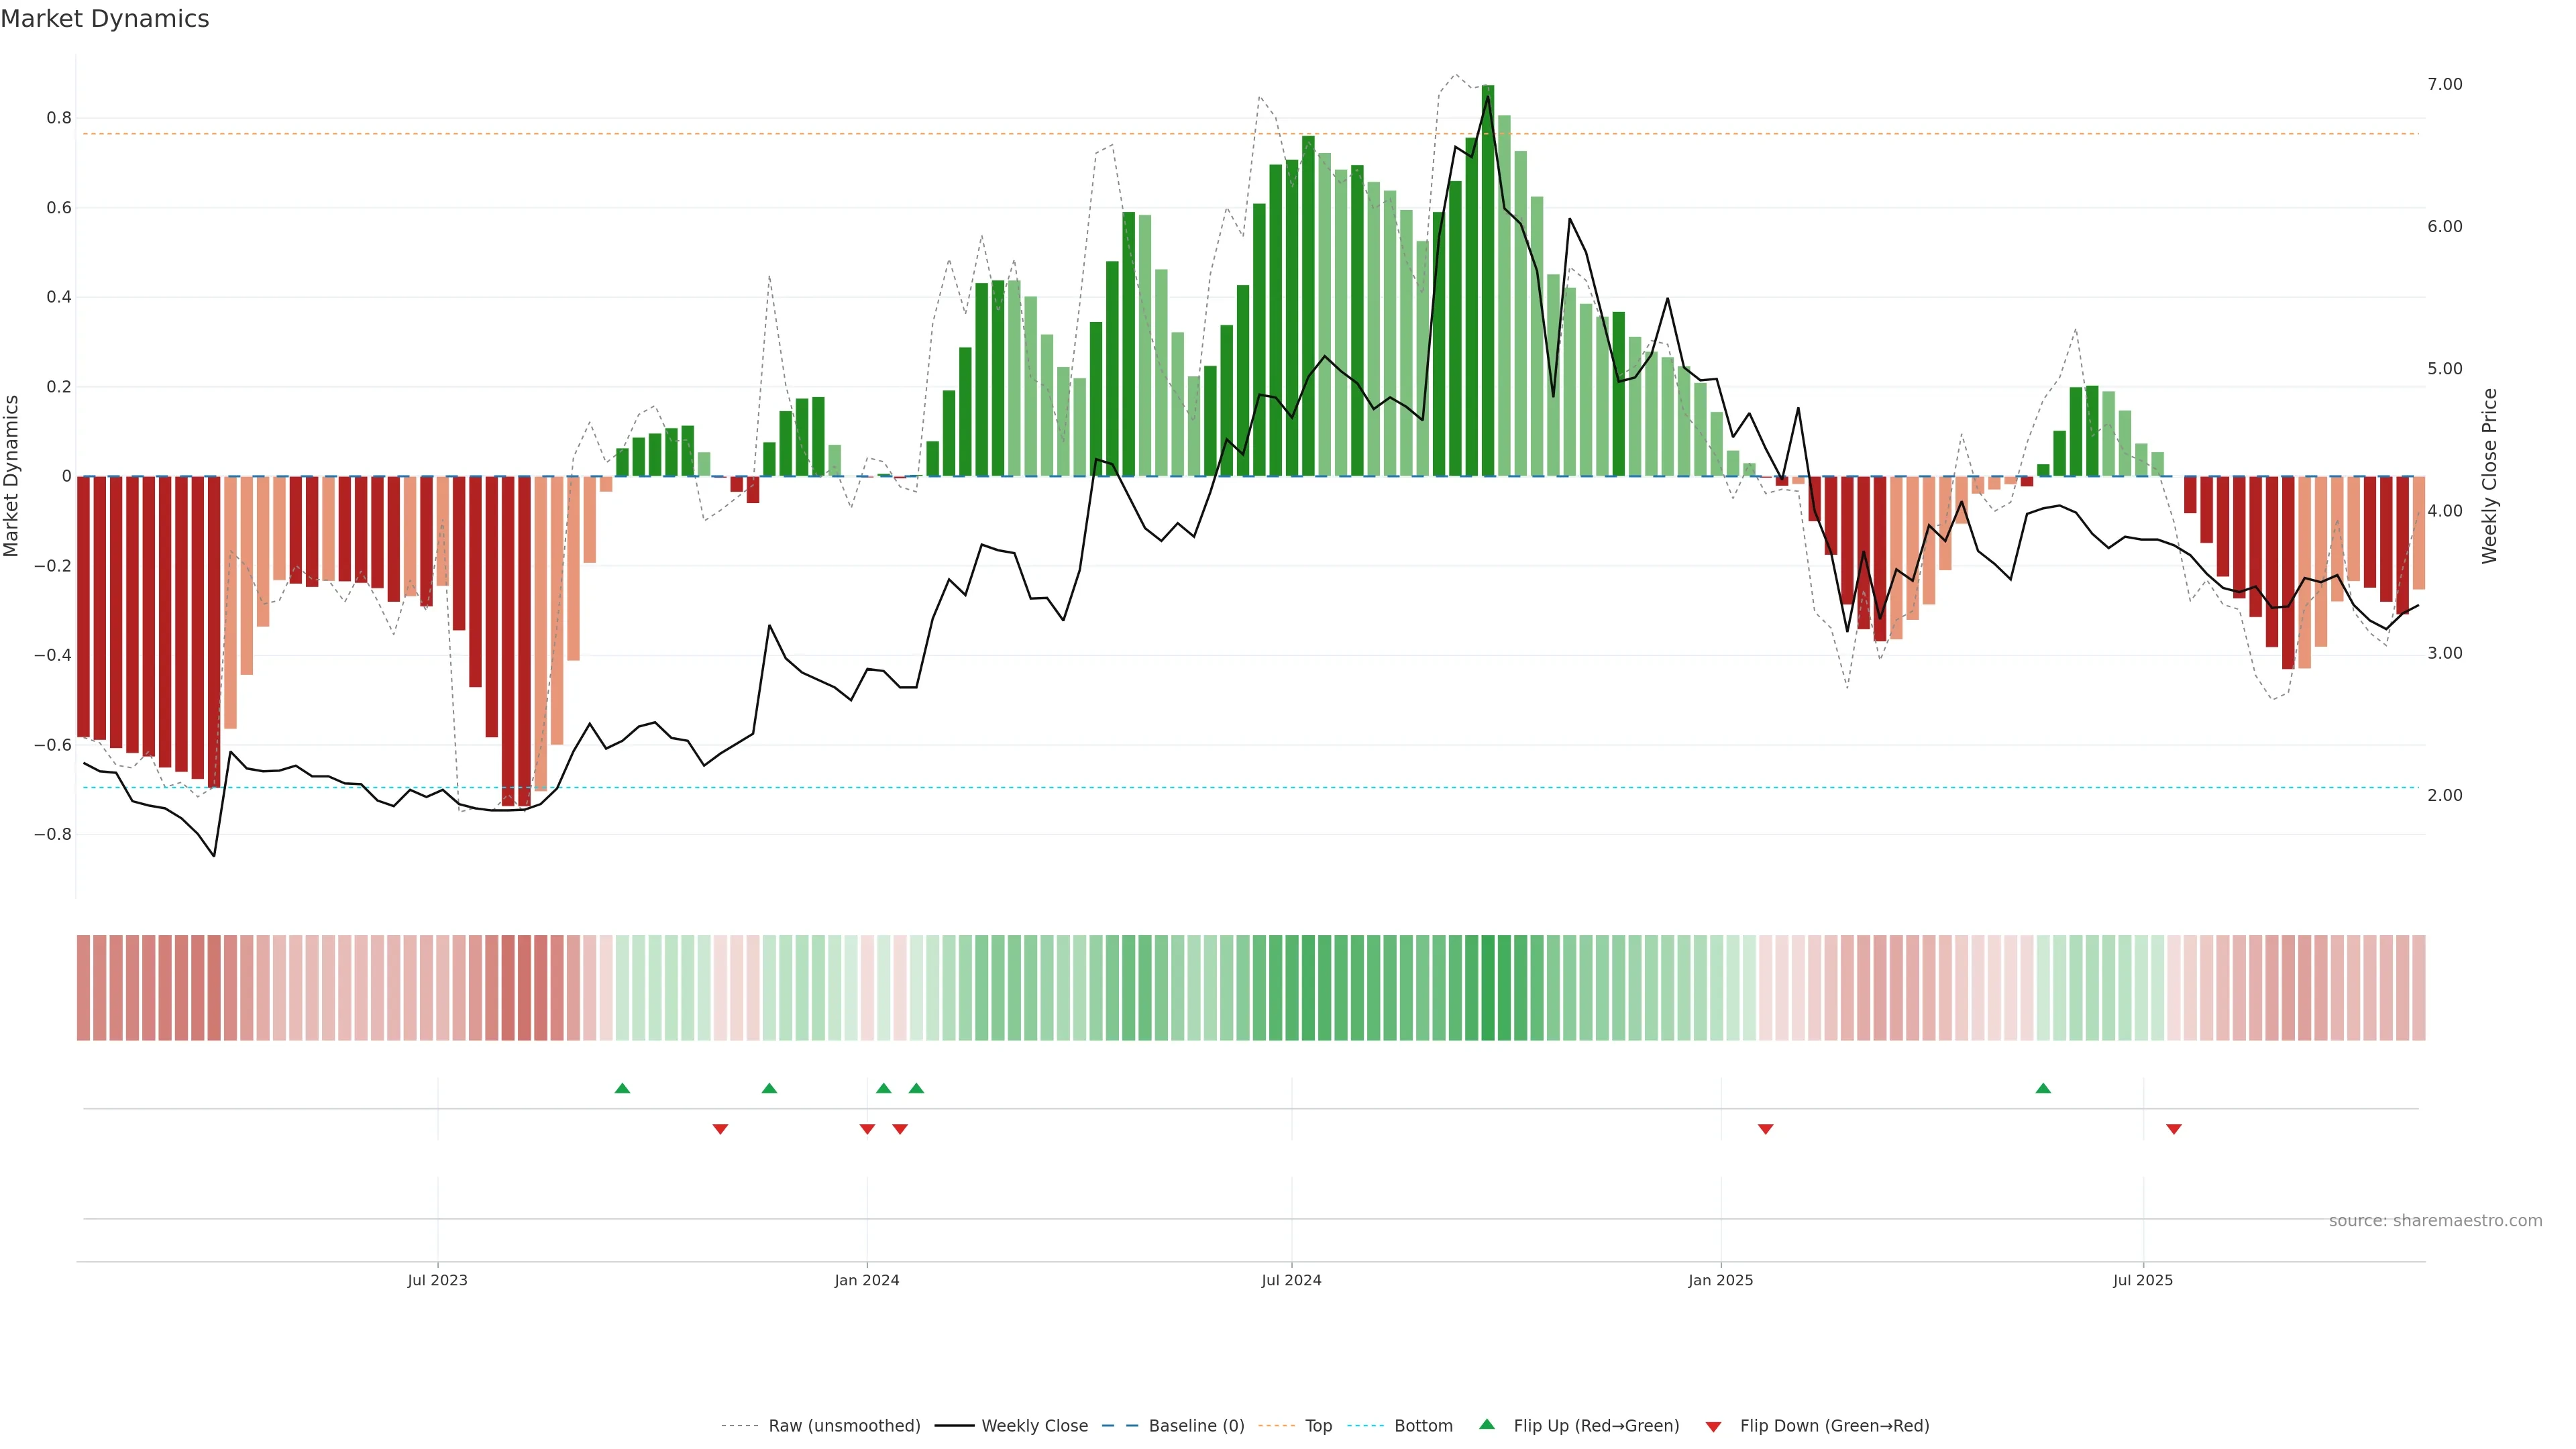Click the green triangle icon in the legend
The image size is (2576, 1449).
[x=1487, y=1424]
